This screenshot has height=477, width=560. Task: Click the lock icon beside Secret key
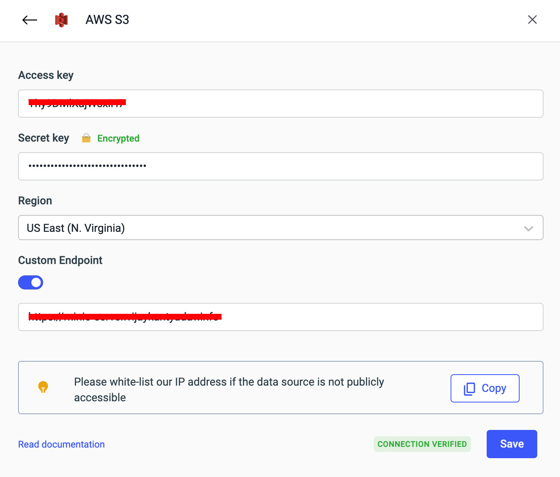[x=86, y=138]
